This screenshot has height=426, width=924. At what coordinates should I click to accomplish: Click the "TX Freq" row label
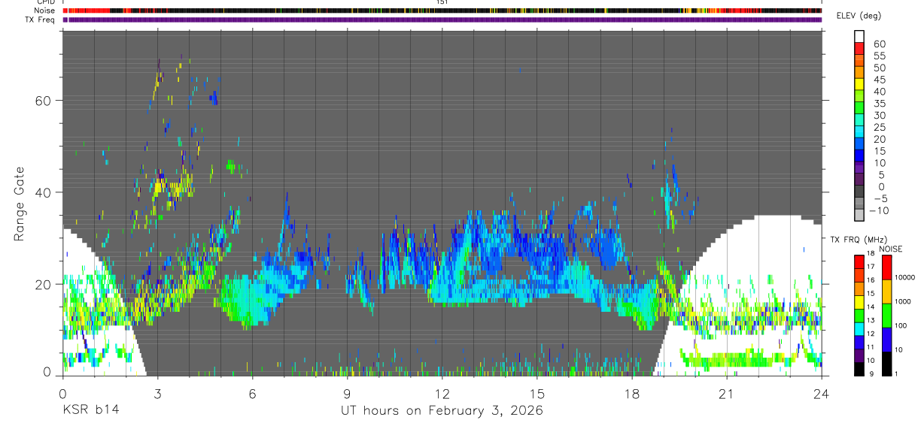41,20
